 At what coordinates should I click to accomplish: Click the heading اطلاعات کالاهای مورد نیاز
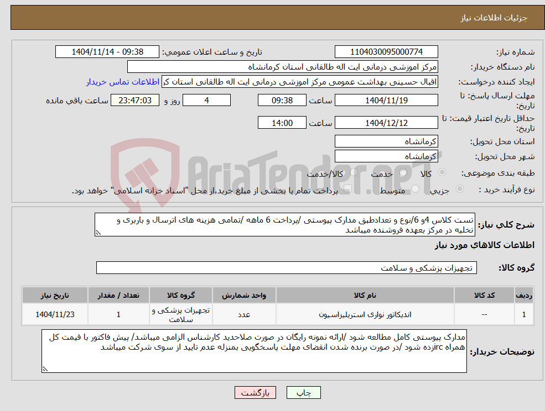[484, 245]
